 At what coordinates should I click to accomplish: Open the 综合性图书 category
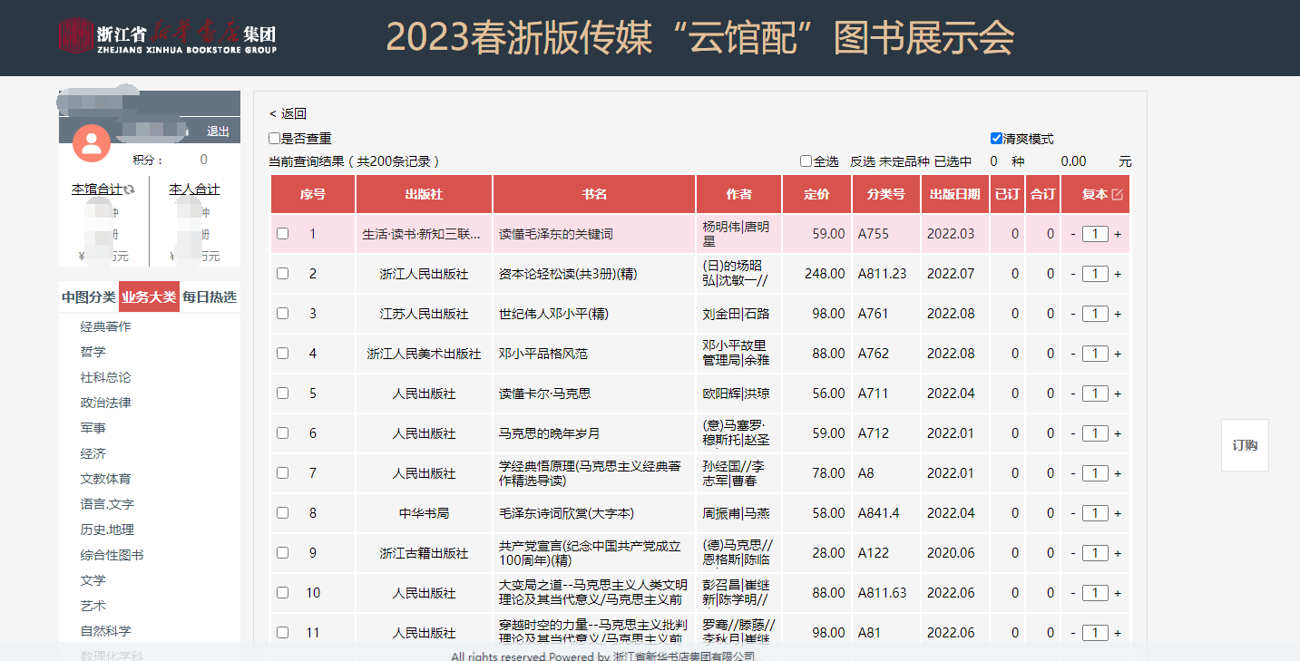coord(112,555)
